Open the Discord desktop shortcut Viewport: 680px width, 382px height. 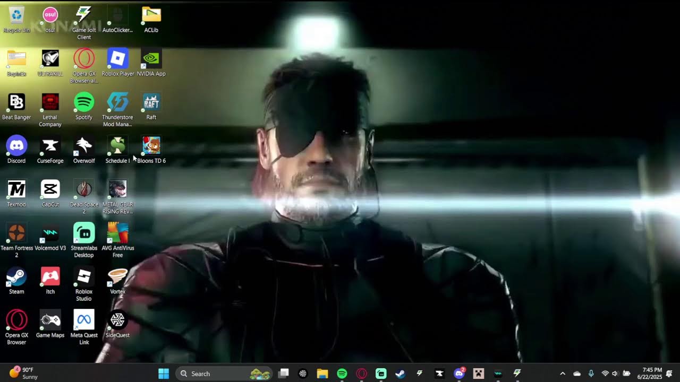pos(16,150)
